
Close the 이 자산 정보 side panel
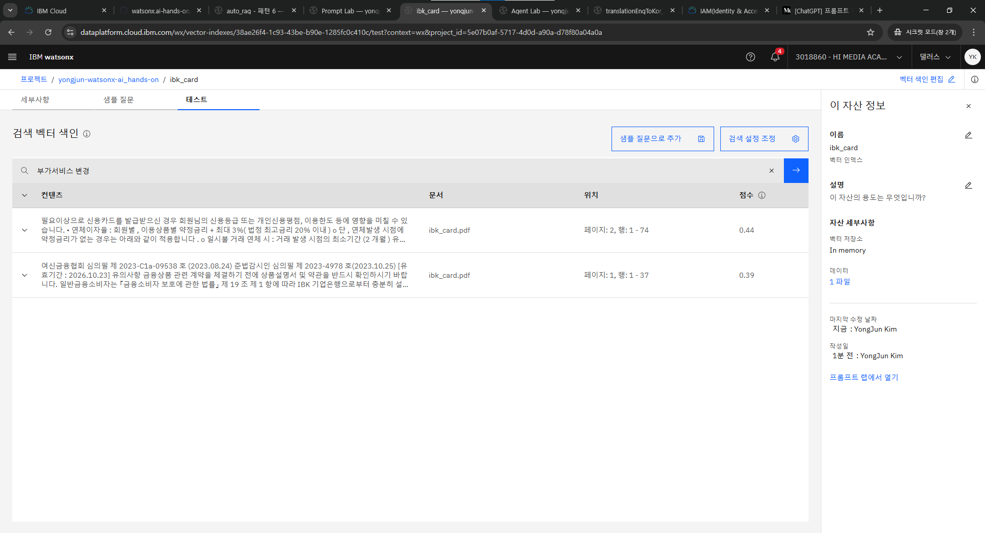pos(969,106)
